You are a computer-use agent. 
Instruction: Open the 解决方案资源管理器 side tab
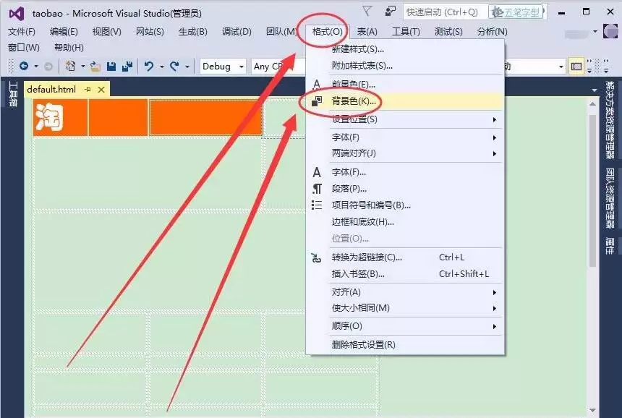610,120
